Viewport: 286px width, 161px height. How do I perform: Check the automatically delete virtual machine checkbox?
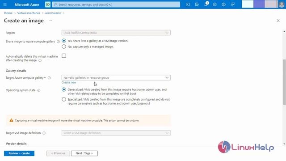coord(64,55)
